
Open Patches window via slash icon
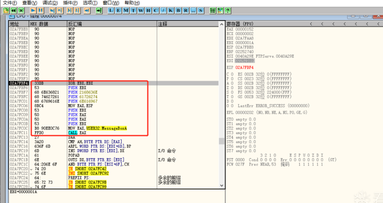pos(163,10)
